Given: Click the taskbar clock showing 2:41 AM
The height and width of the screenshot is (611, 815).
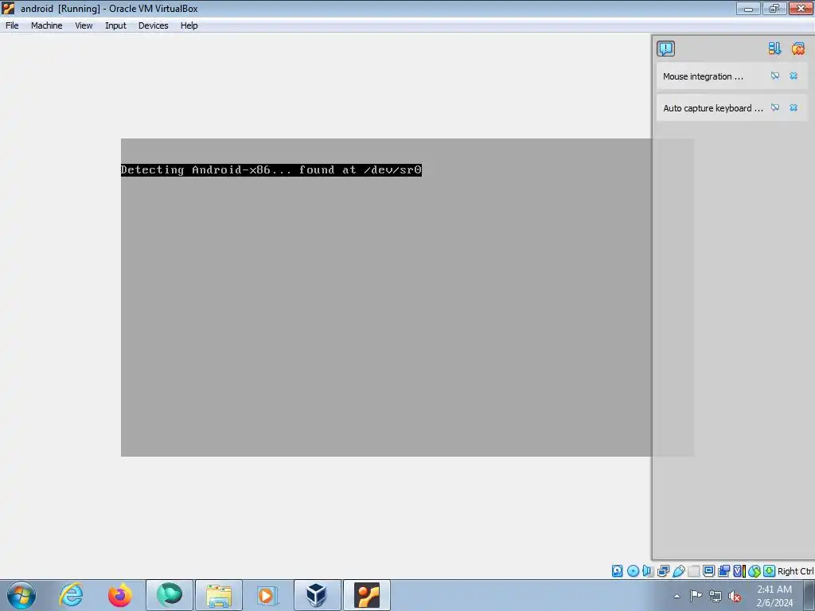Looking at the screenshot, I should [774, 596].
